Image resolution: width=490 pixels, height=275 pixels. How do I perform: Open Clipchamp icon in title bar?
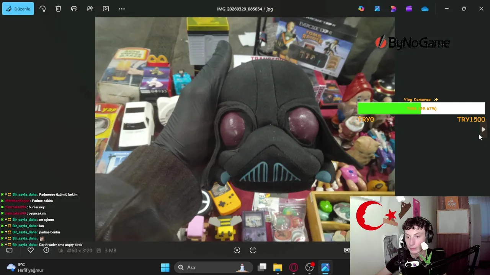(x=409, y=9)
